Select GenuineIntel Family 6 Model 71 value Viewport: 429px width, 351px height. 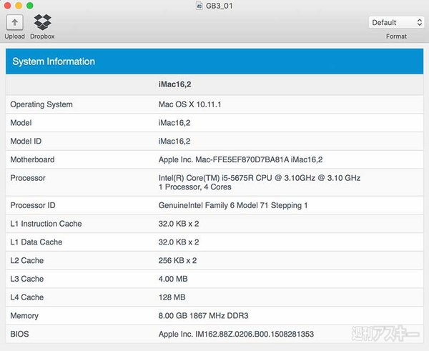click(233, 205)
